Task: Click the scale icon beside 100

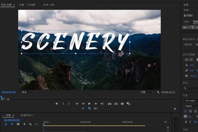Action: [x=186, y=70]
